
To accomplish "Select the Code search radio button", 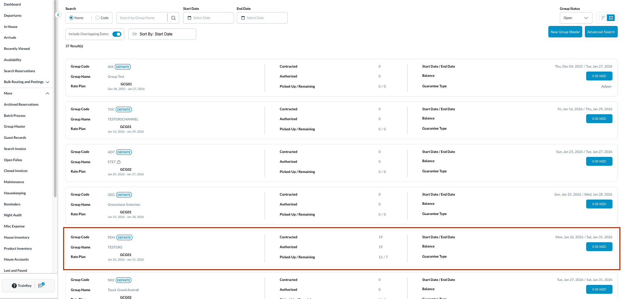I will tap(98, 18).
